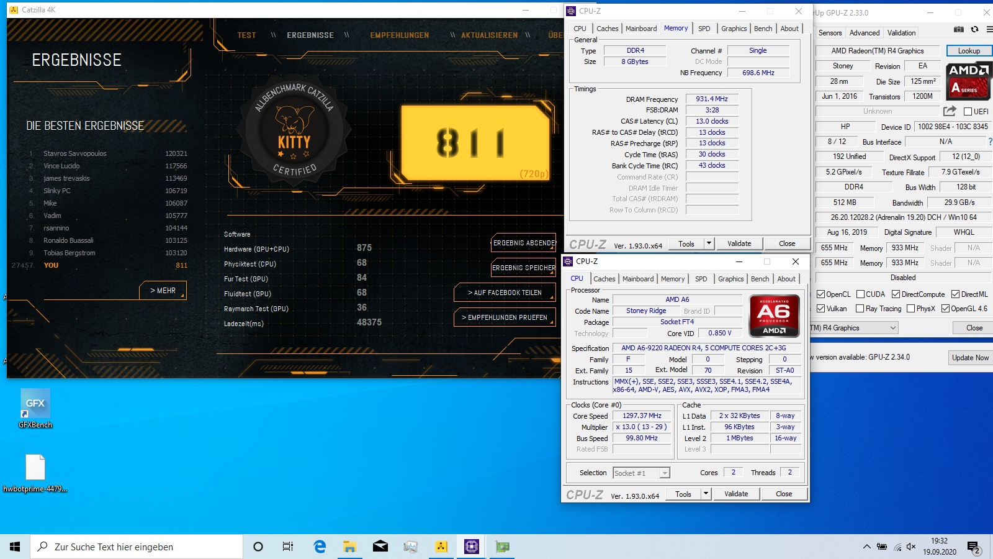The image size is (993, 559).
Task: Open the Socket #1 selection dropdown in CPU-Z
Action: tap(665, 473)
